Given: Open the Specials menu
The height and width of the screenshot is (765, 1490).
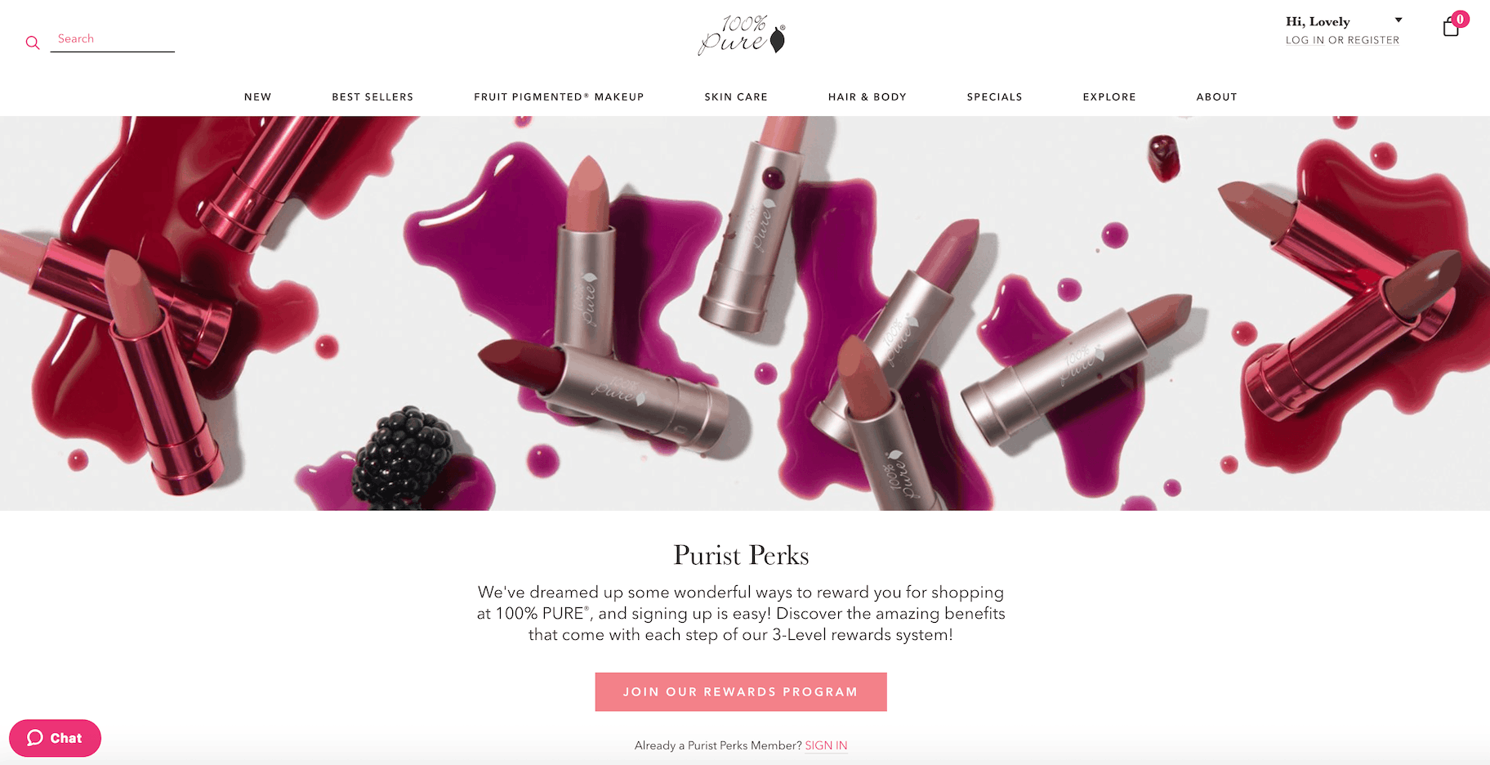Looking at the screenshot, I should tap(995, 96).
